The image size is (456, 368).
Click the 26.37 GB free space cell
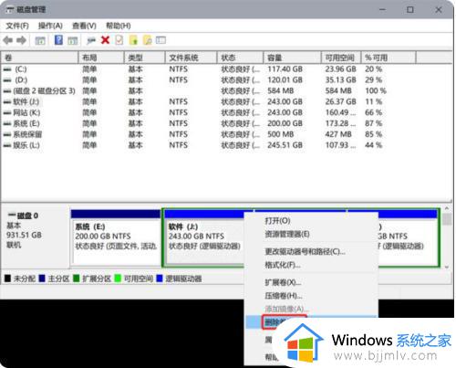coord(340,101)
